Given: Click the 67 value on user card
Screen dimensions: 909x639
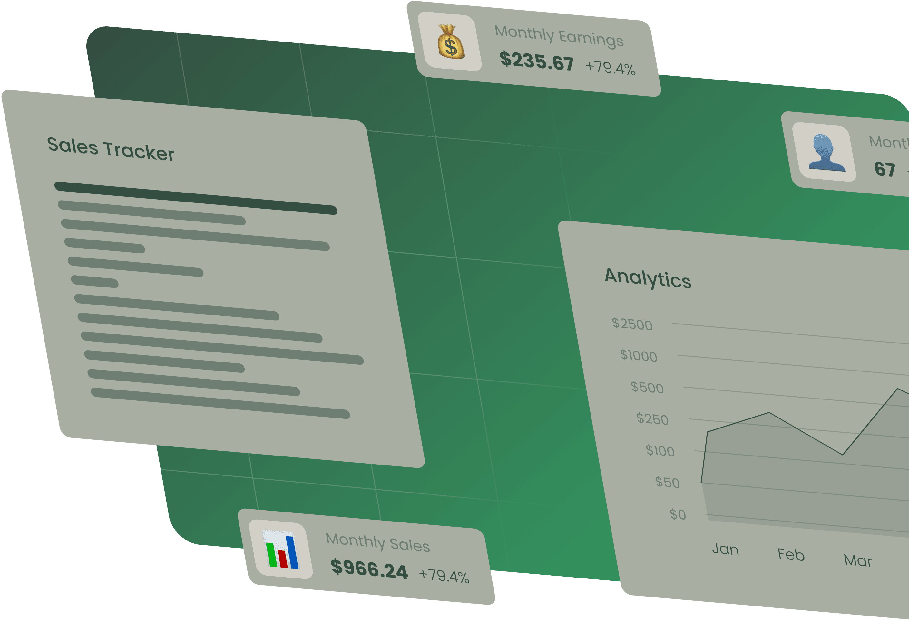Looking at the screenshot, I should coord(885,169).
